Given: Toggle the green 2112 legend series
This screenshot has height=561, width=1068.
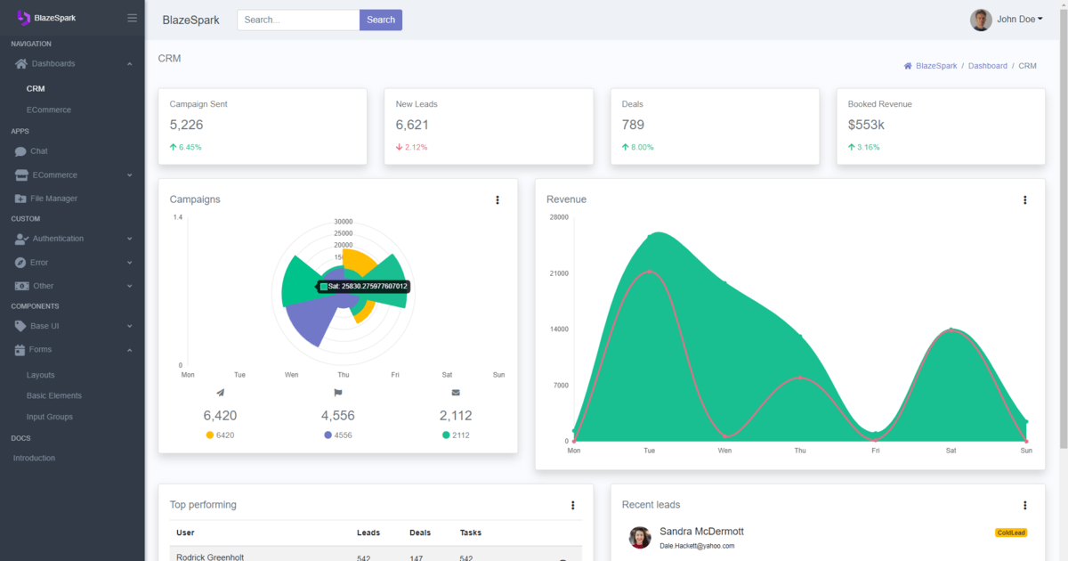Looking at the screenshot, I should coord(456,435).
